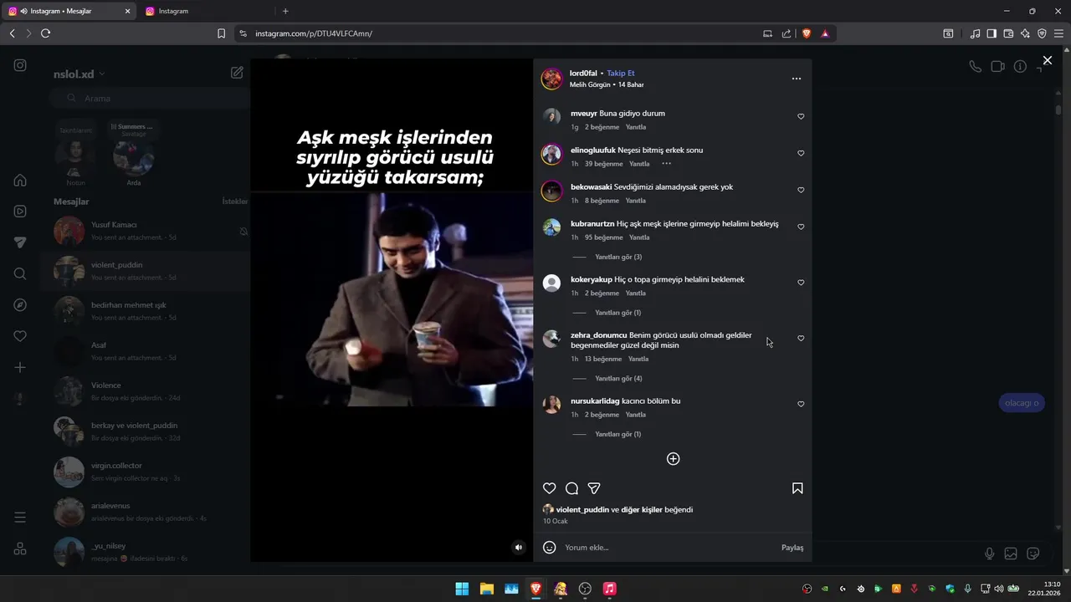
Task: Bookmark this page in the address bar
Action: pyautogui.click(x=221, y=33)
